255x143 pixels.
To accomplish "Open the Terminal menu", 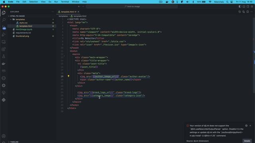I will tap(65, 2).
